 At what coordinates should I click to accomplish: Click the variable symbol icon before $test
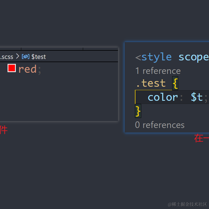pos(25,57)
